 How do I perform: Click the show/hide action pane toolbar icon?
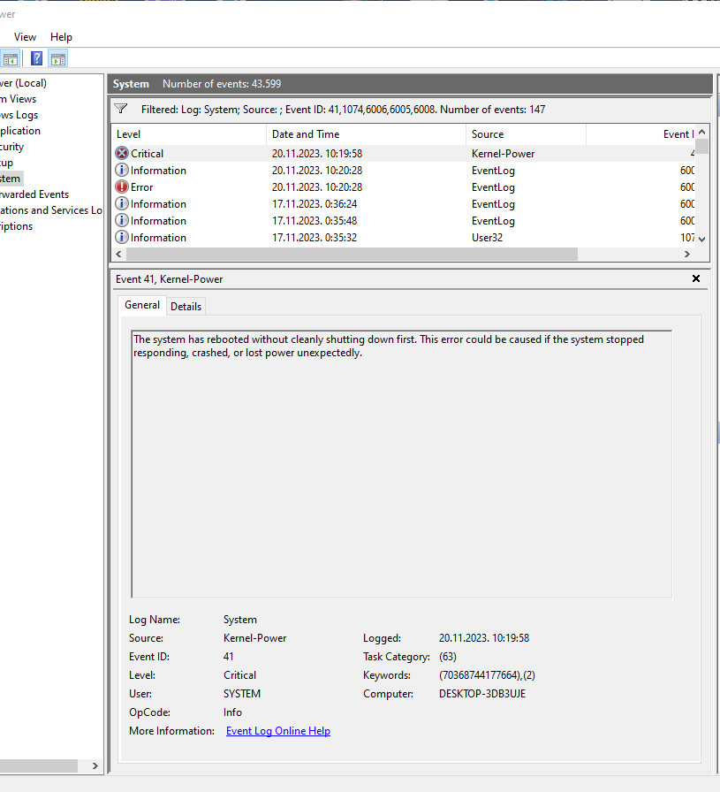[x=58, y=58]
